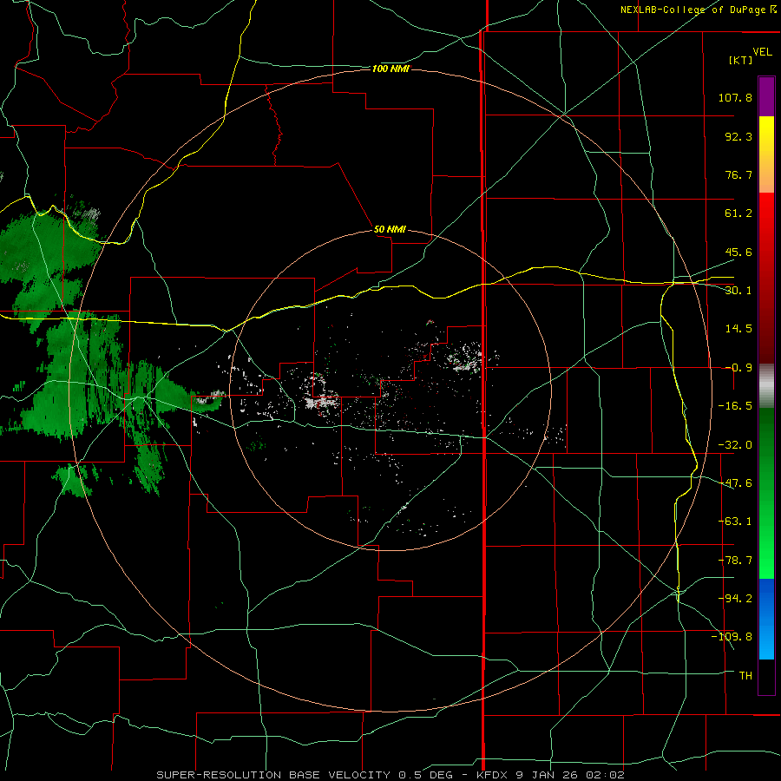The image size is (781, 781).
Task: Click the 14.5 legend value
Action: 738,329
